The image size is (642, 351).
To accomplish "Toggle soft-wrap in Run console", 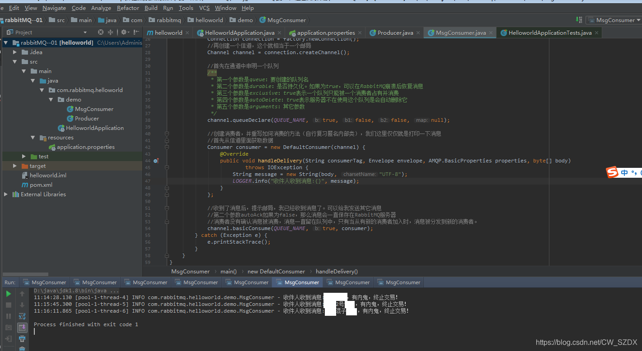I will pyautogui.click(x=22, y=316).
